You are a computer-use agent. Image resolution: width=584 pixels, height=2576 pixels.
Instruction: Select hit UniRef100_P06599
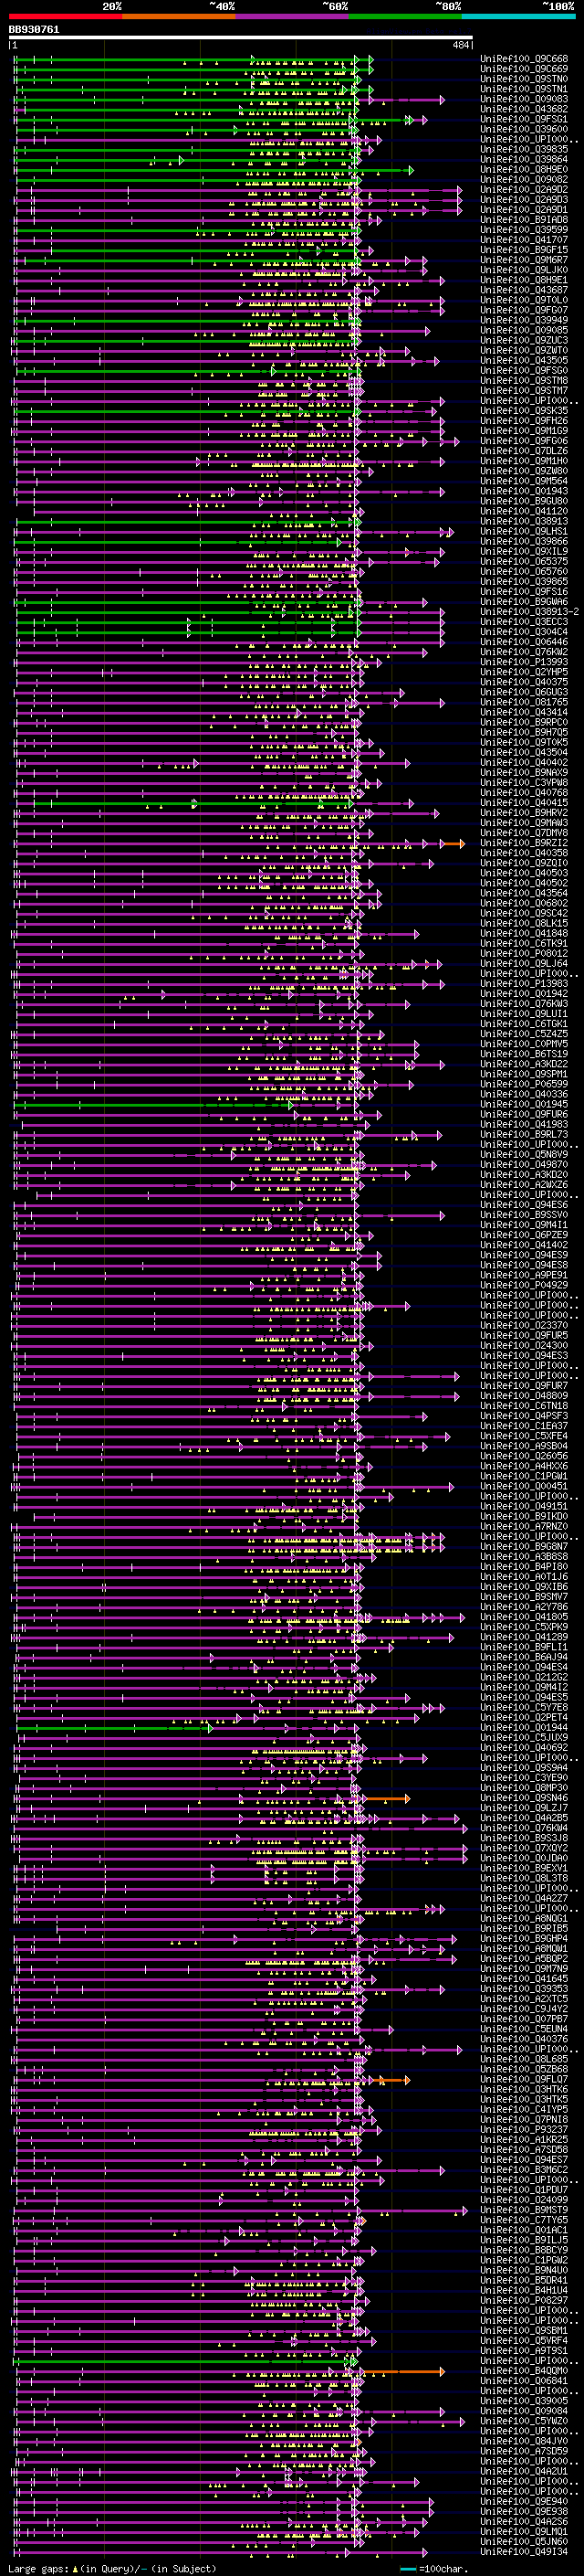pos(524,1084)
